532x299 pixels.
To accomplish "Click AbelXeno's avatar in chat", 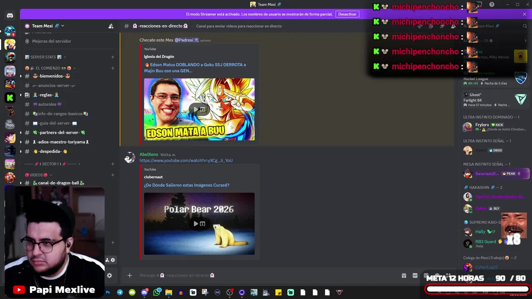I will tap(130, 158).
